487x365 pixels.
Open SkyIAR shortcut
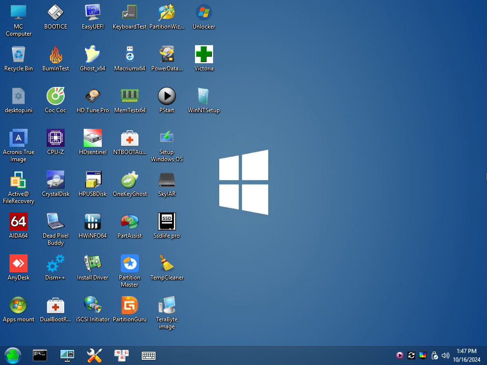tap(167, 184)
